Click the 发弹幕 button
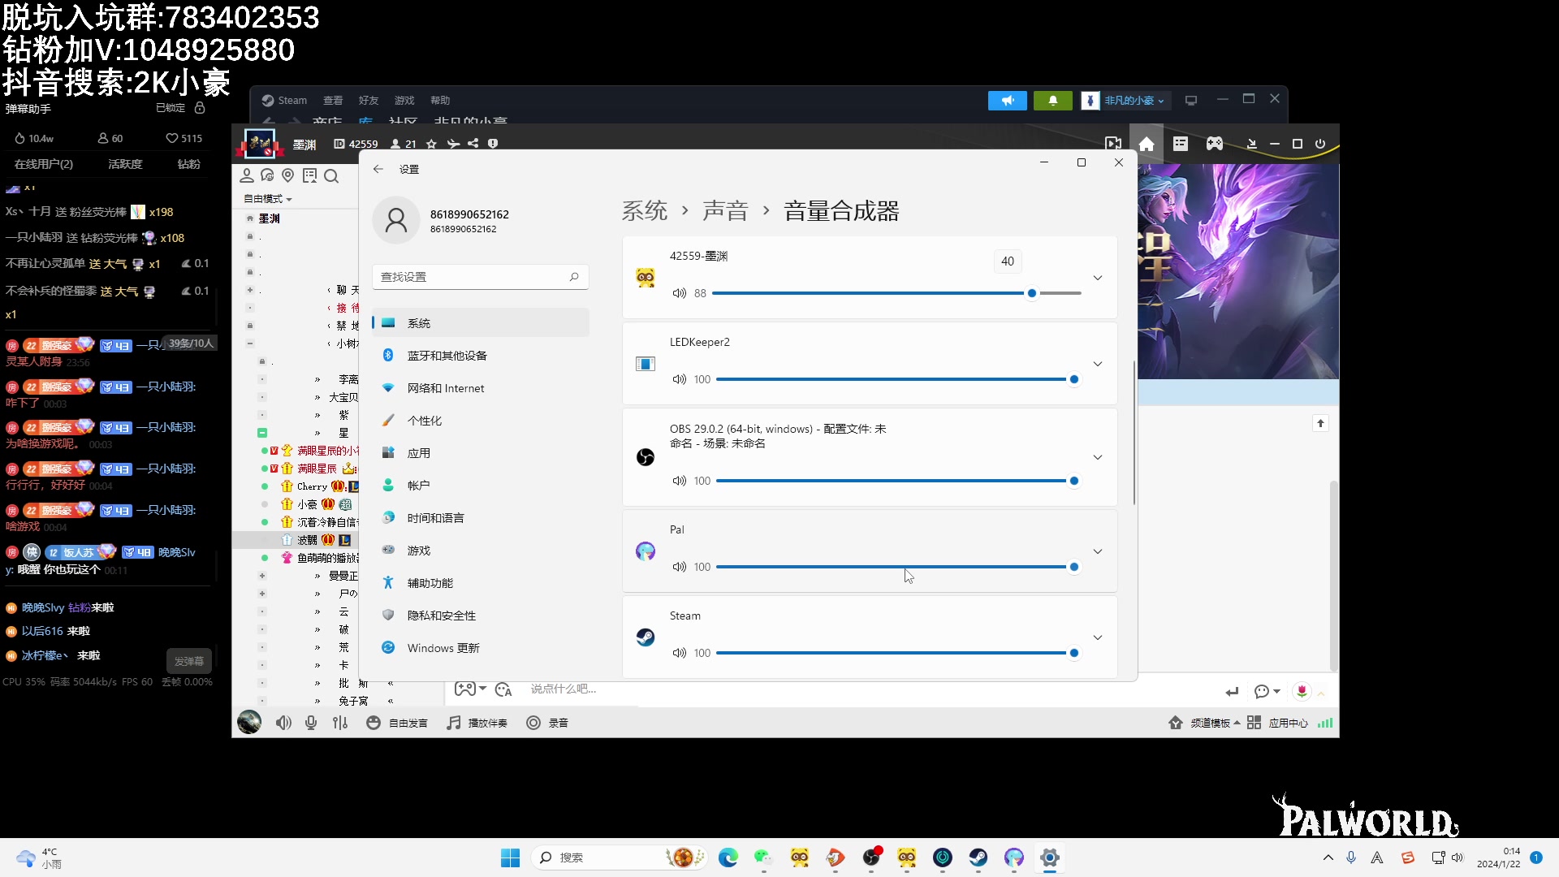Image resolution: width=1559 pixels, height=877 pixels. coord(189,661)
